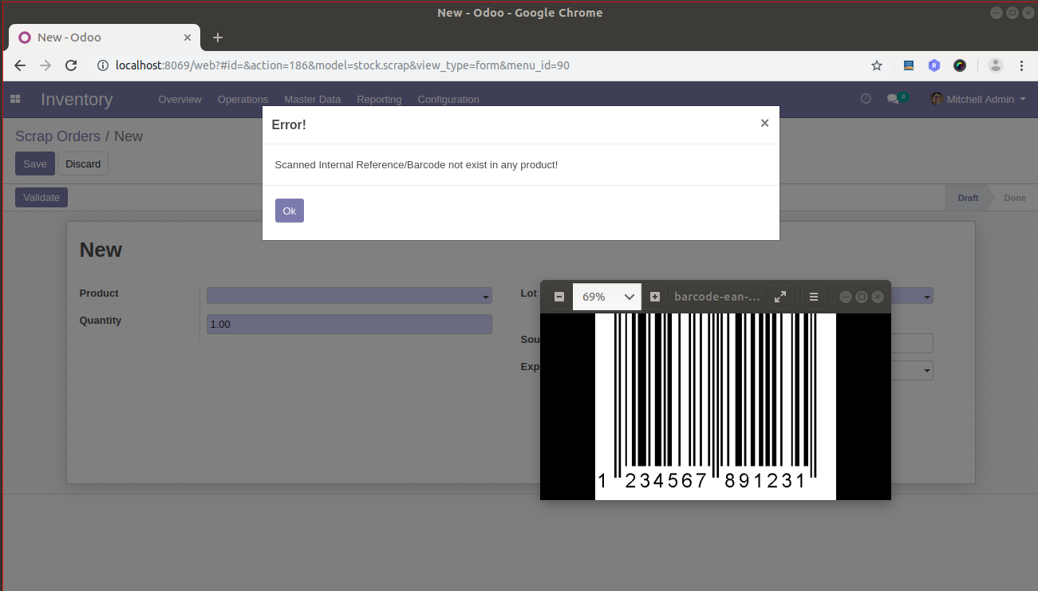
Task: Open the Chrome profile avatar
Action: tap(996, 65)
